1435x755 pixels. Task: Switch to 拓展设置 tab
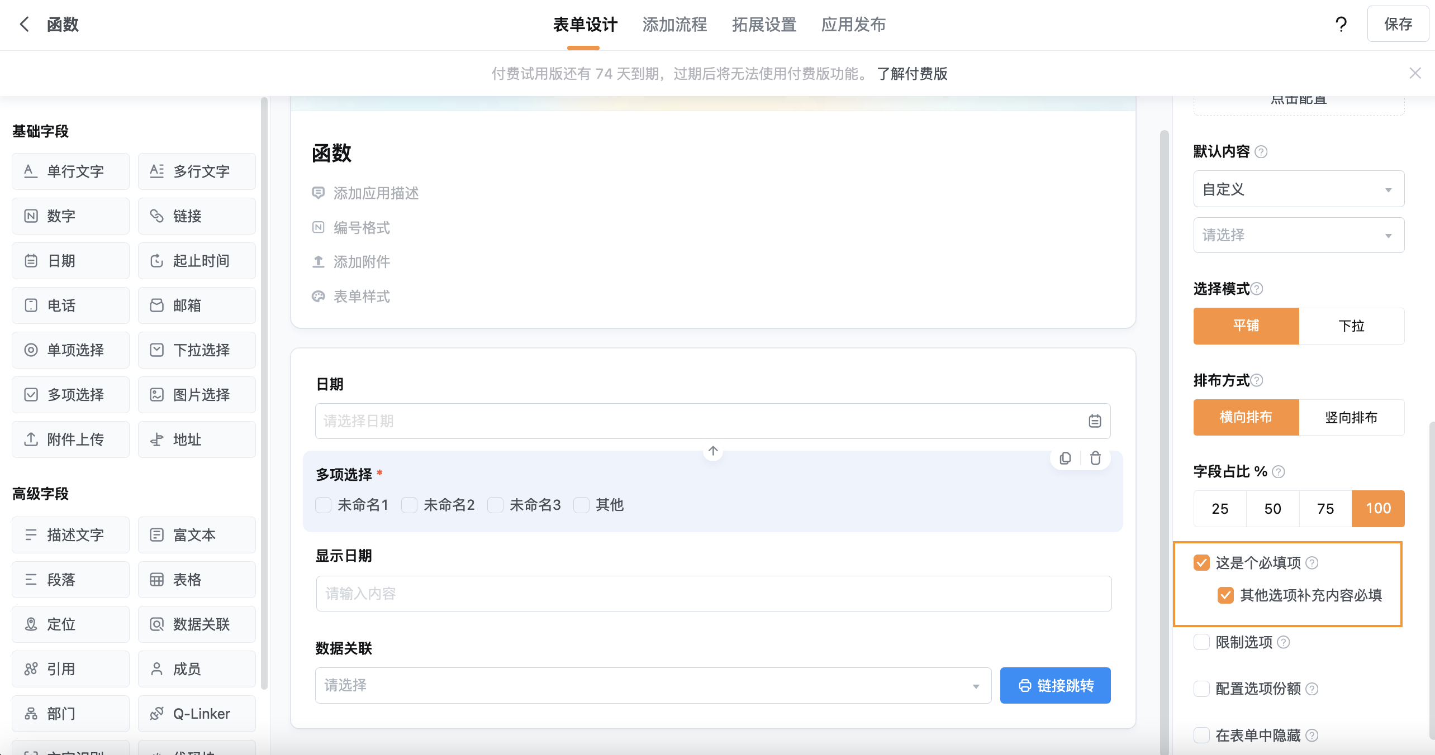[764, 25]
